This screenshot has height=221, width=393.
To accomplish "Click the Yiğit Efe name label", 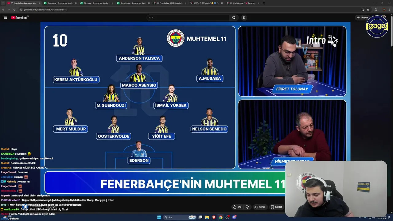I will [161, 136].
